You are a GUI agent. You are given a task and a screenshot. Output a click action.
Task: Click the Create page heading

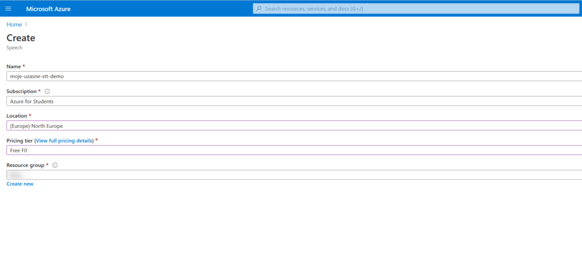click(x=20, y=38)
